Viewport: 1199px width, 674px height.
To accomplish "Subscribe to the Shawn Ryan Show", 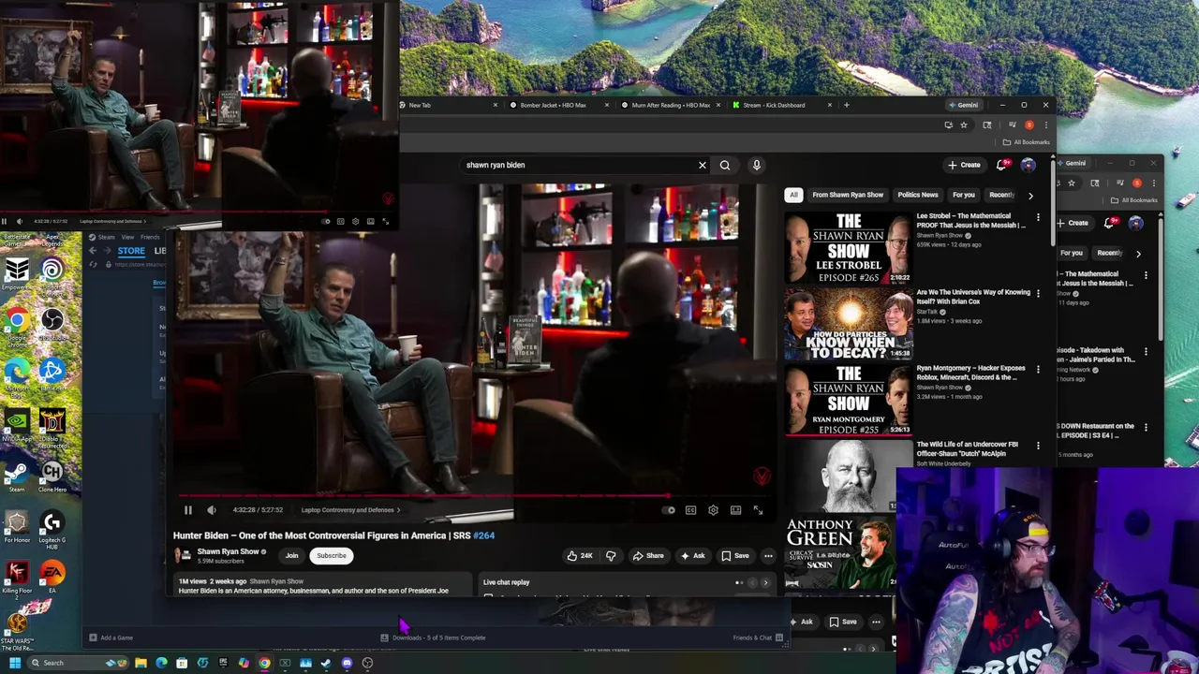I will 331,556.
